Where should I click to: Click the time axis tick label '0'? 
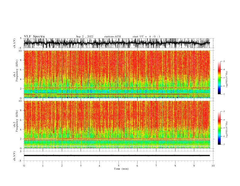pyautogui.click(x=24, y=166)
